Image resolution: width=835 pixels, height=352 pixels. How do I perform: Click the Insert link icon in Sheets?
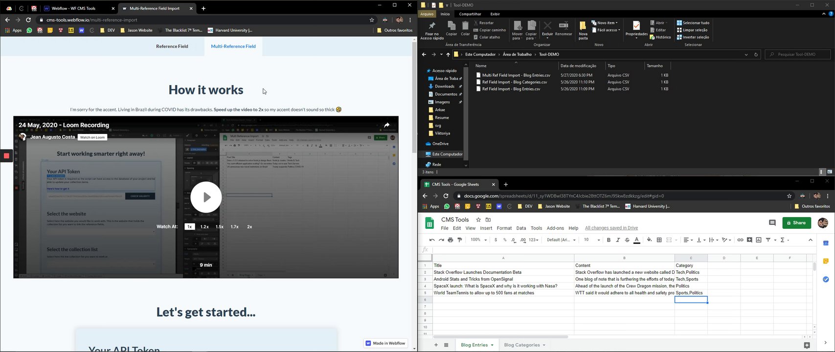(x=740, y=240)
